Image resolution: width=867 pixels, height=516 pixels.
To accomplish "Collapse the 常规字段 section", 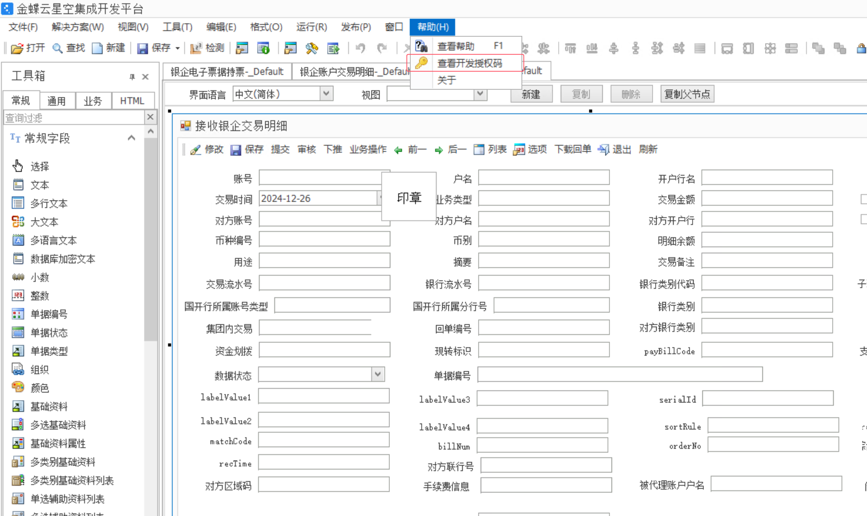I will 131,137.
